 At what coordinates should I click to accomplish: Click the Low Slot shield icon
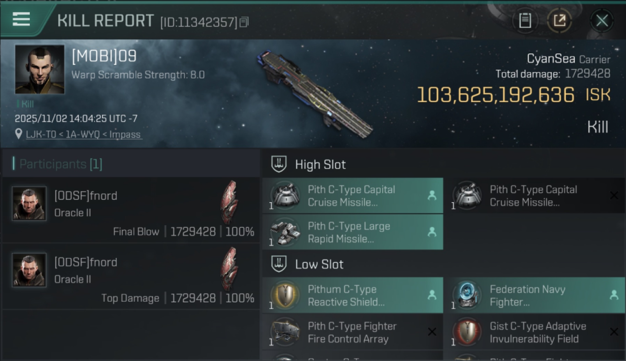(x=279, y=264)
